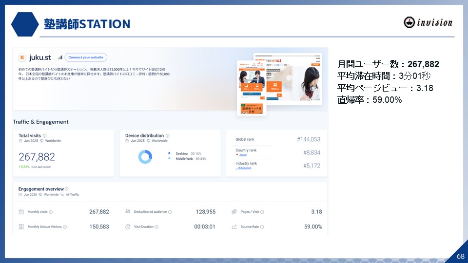Click the globe icon in Device distribution card
The image size is (468, 263).
pos(148,141)
